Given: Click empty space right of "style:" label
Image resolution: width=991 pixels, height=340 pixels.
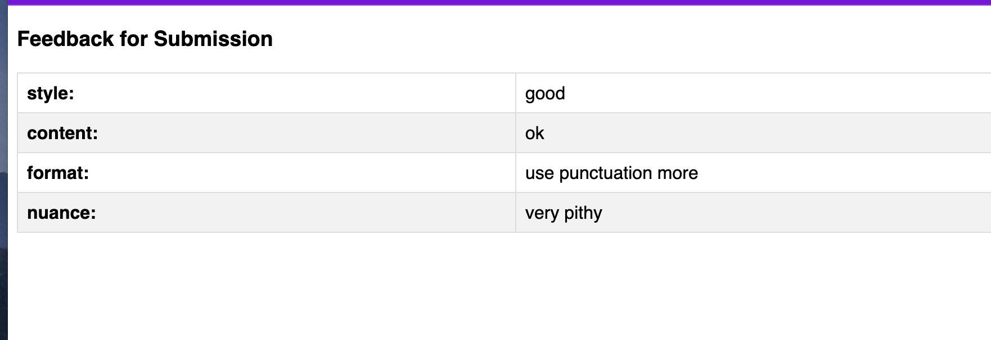Looking at the screenshot, I should (281, 93).
